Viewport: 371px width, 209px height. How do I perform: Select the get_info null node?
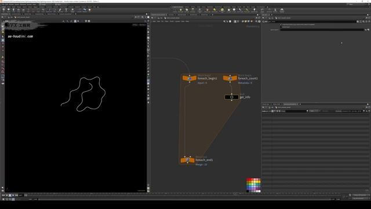coord(231,97)
